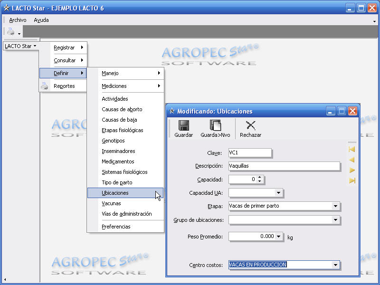Click the Guarda>Nvo save-and-new icon

(216, 125)
